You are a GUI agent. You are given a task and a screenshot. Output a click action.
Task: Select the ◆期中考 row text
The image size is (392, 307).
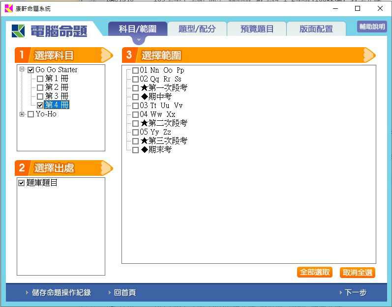click(x=156, y=97)
